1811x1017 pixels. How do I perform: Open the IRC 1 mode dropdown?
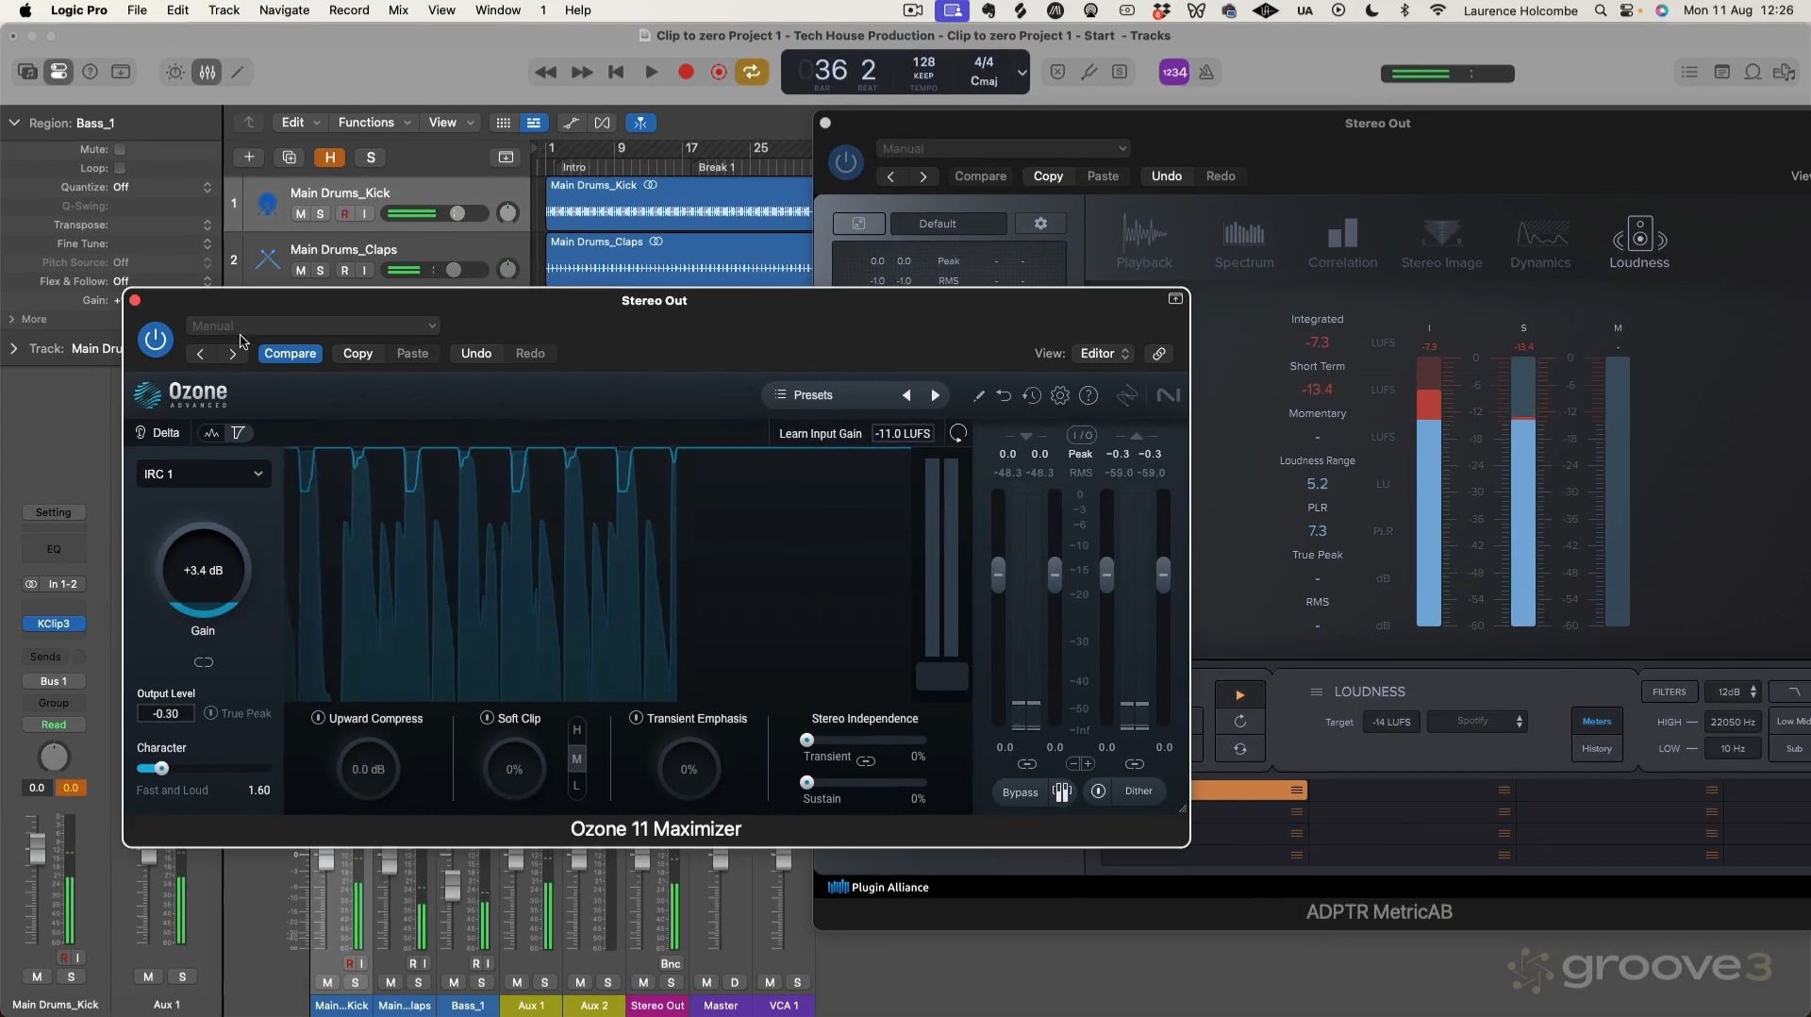203,475
